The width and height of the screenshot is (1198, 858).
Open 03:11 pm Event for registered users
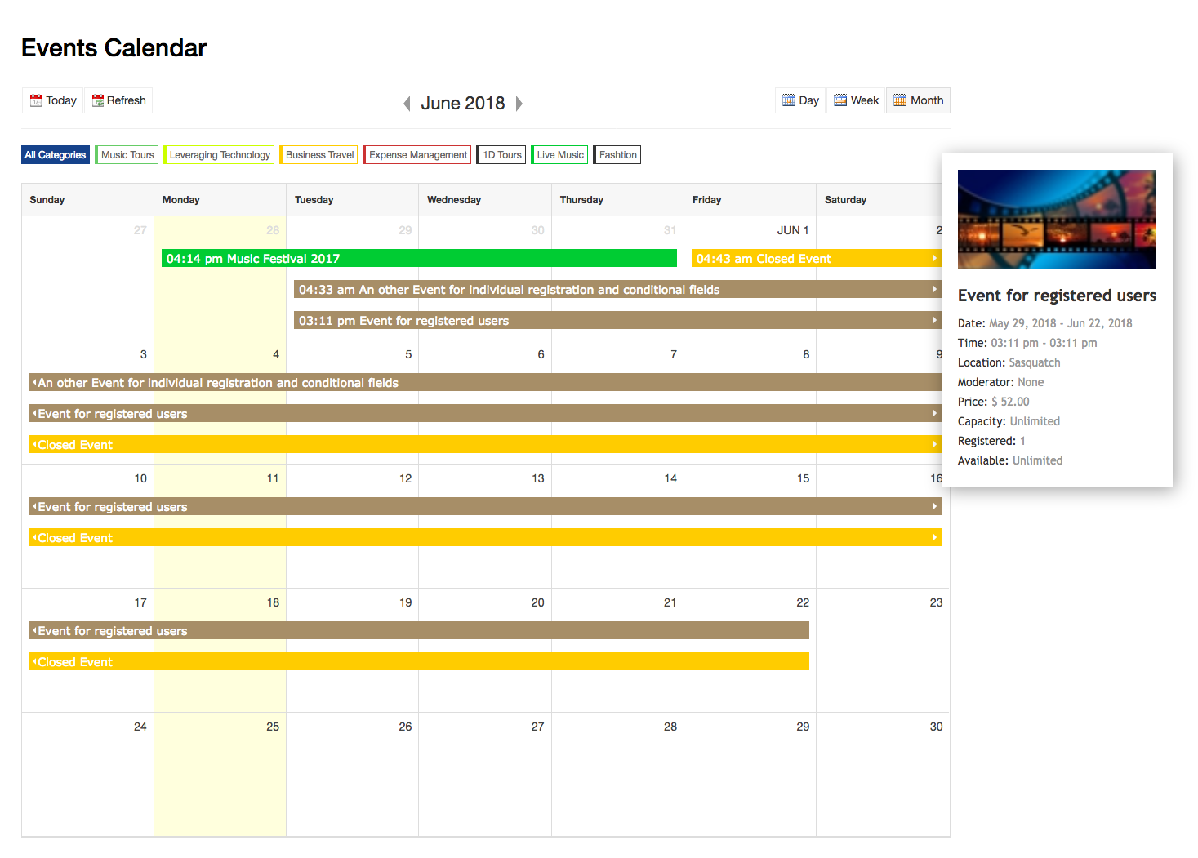(617, 321)
